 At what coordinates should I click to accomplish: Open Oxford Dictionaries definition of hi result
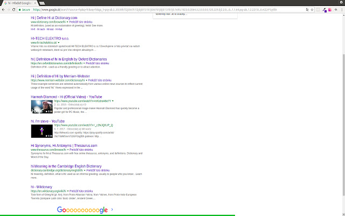pyautogui.click(x=68, y=59)
